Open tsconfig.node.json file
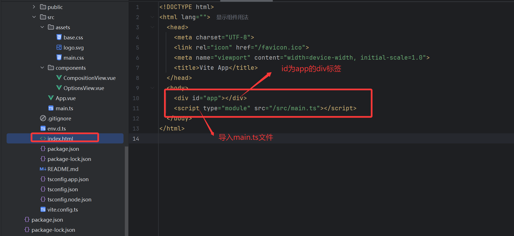Screen dimensions: 514x236 click(69, 199)
